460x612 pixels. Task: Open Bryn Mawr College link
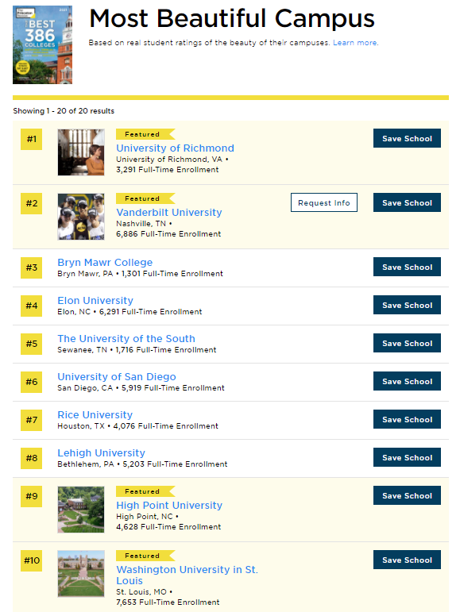coord(105,262)
